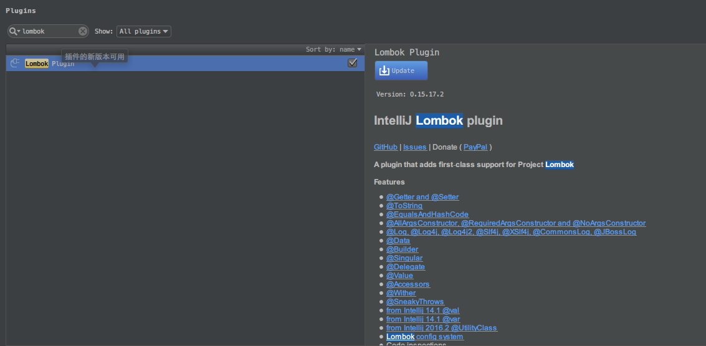This screenshot has width=706, height=346.
Task: Open the @Getter and @Setter link
Action: pos(422,197)
